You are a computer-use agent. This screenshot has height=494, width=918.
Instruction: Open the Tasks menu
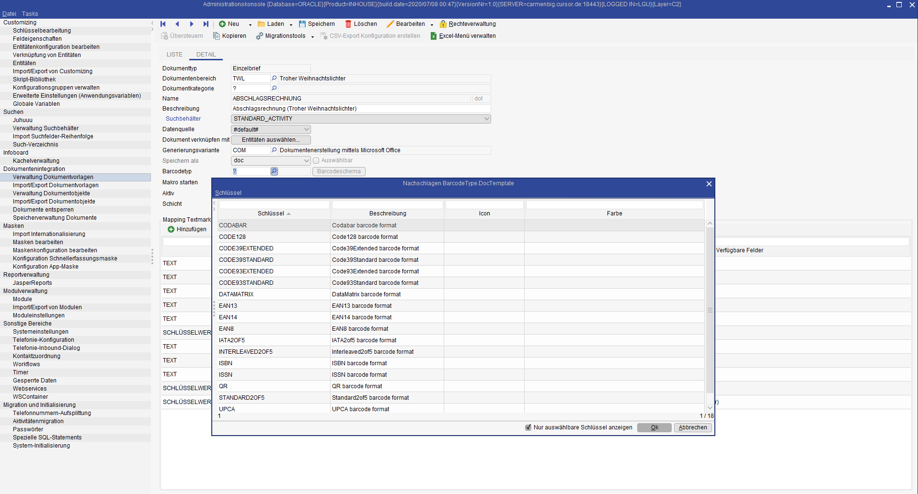click(x=30, y=14)
